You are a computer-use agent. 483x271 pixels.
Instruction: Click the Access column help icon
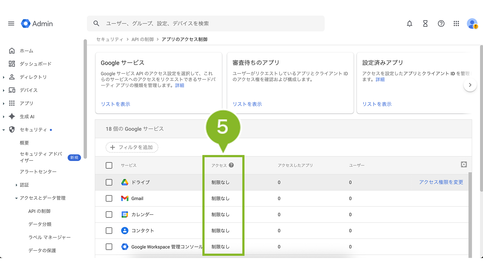click(231, 165)
